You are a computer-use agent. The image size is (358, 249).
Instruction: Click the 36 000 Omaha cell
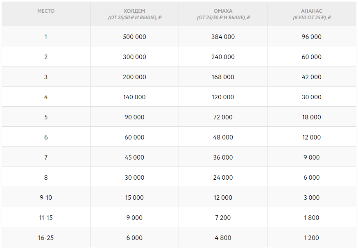(223, 158)
